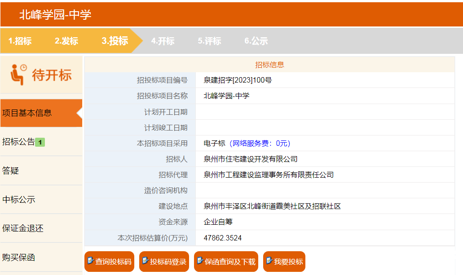Click the 电子标 value

pyautogui.click(x=214, y=144)
